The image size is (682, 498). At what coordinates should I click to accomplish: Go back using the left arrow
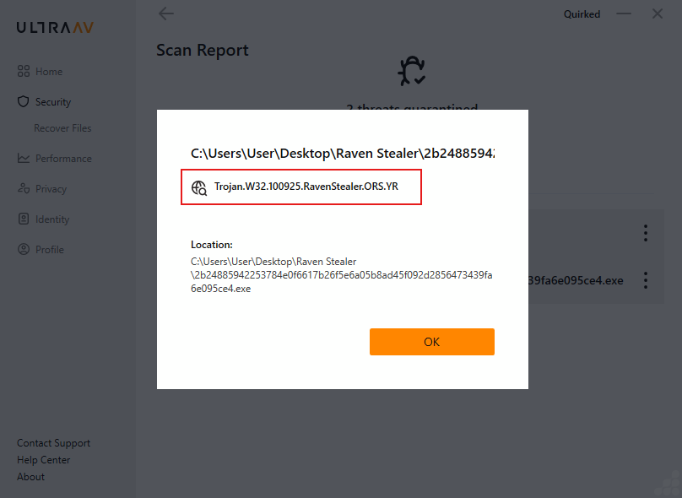click(166, 14)
